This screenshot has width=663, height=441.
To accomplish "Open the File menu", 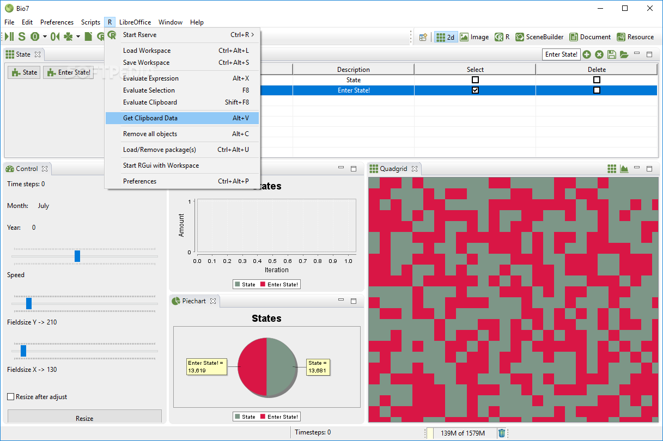I will tap(9, 22).
